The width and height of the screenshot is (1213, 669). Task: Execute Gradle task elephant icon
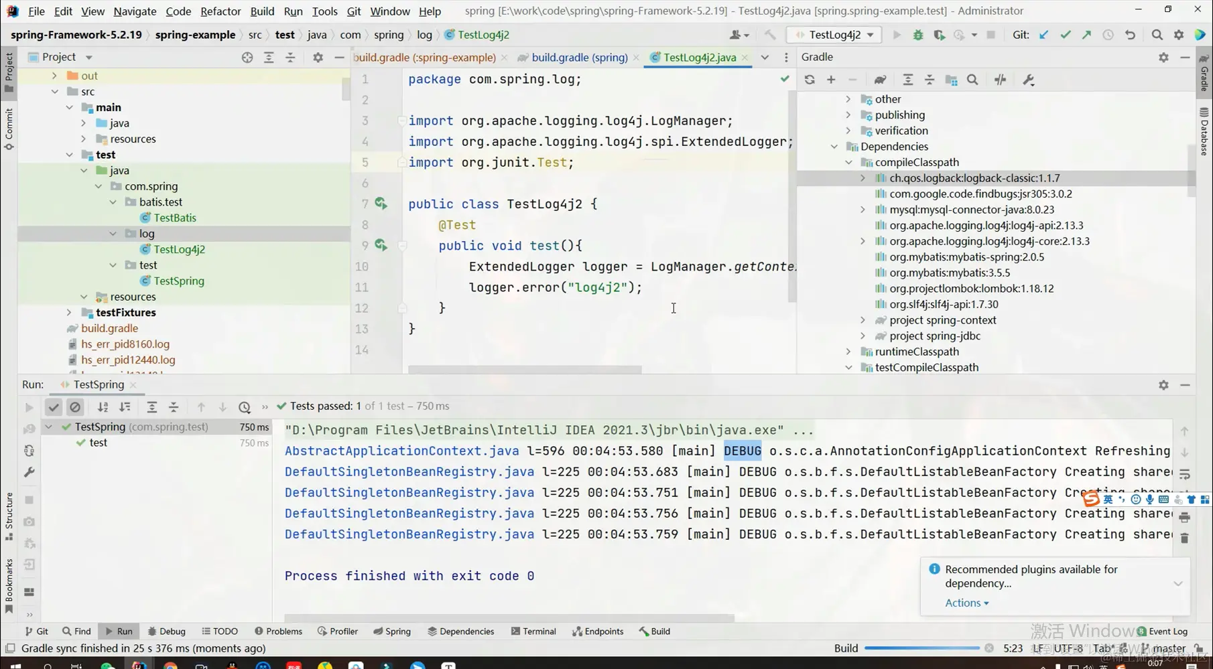click(880, 80)
